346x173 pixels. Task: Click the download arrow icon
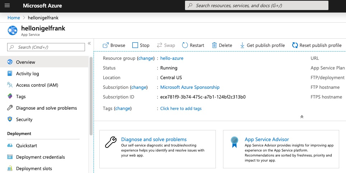tap(242, 45)
